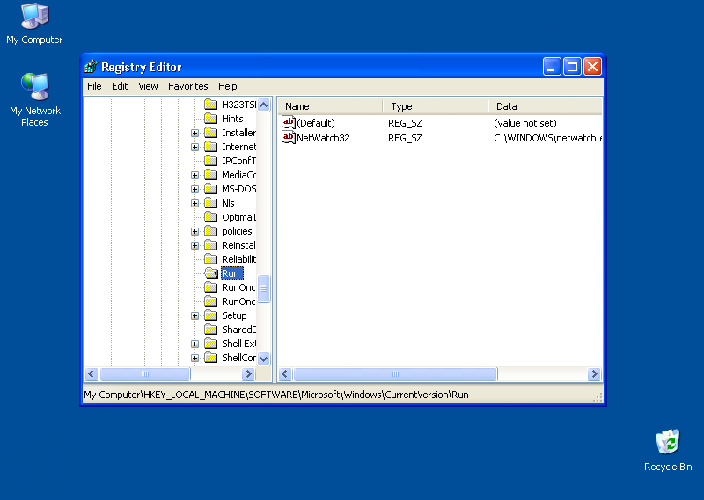Screen dimensions: 704x500
Task: Open the View menu
Action: (148, 86)
